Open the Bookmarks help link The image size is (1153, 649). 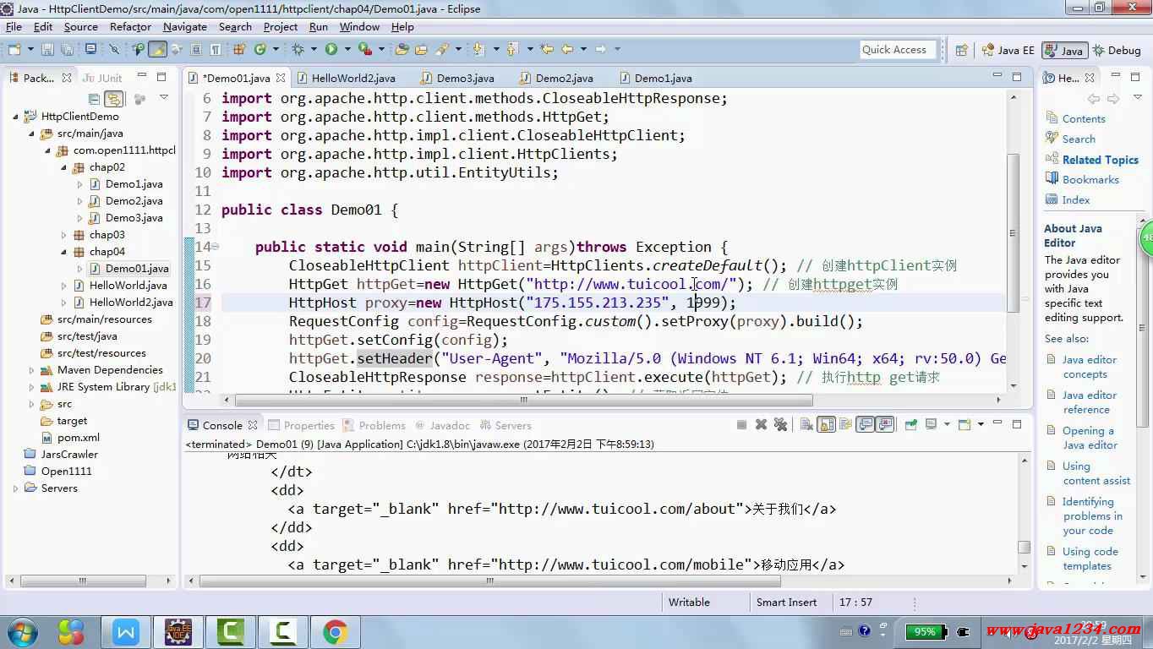[x=1090, y=180]
